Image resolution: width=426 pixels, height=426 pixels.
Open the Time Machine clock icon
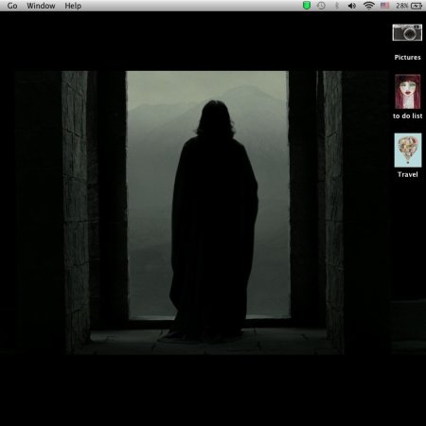[321, 6]
